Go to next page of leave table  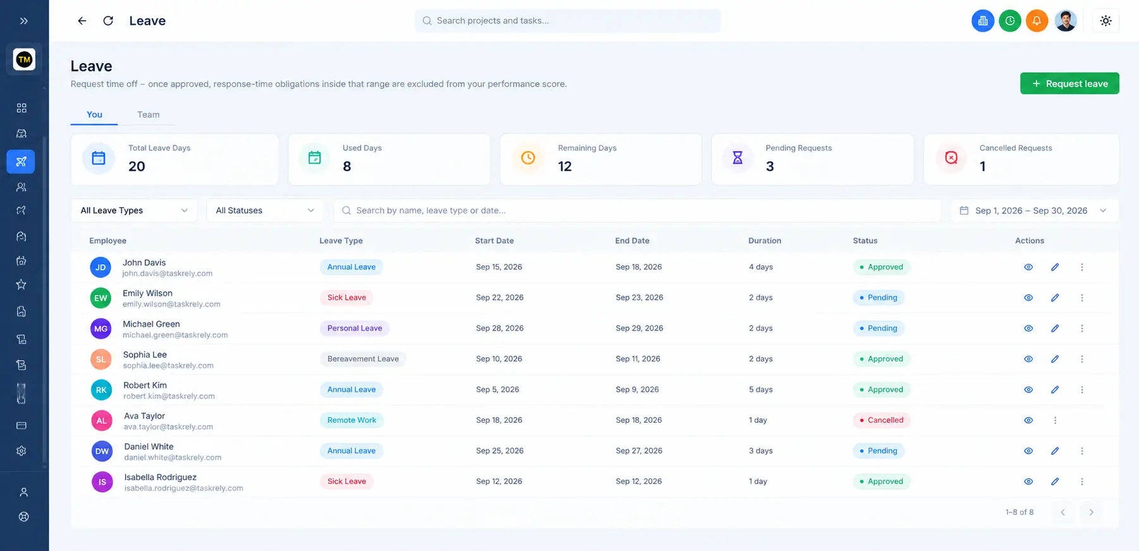(x=1091, y=512)
